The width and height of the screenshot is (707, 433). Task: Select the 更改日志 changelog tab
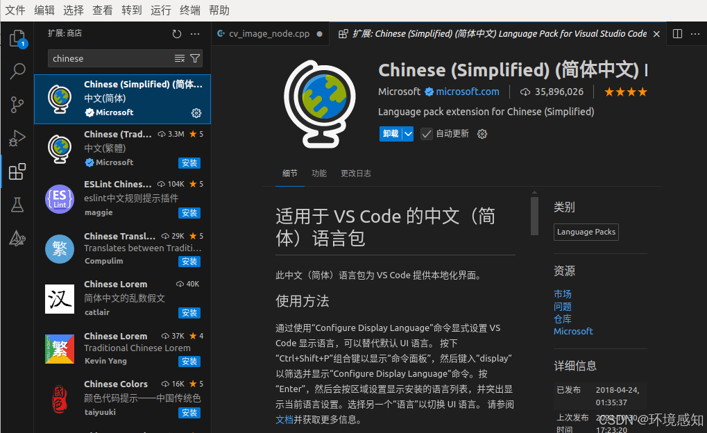(356, 173)
